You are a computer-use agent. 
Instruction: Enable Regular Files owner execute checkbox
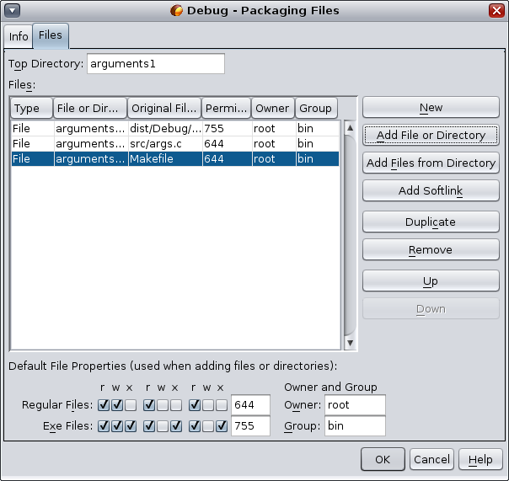130,405
